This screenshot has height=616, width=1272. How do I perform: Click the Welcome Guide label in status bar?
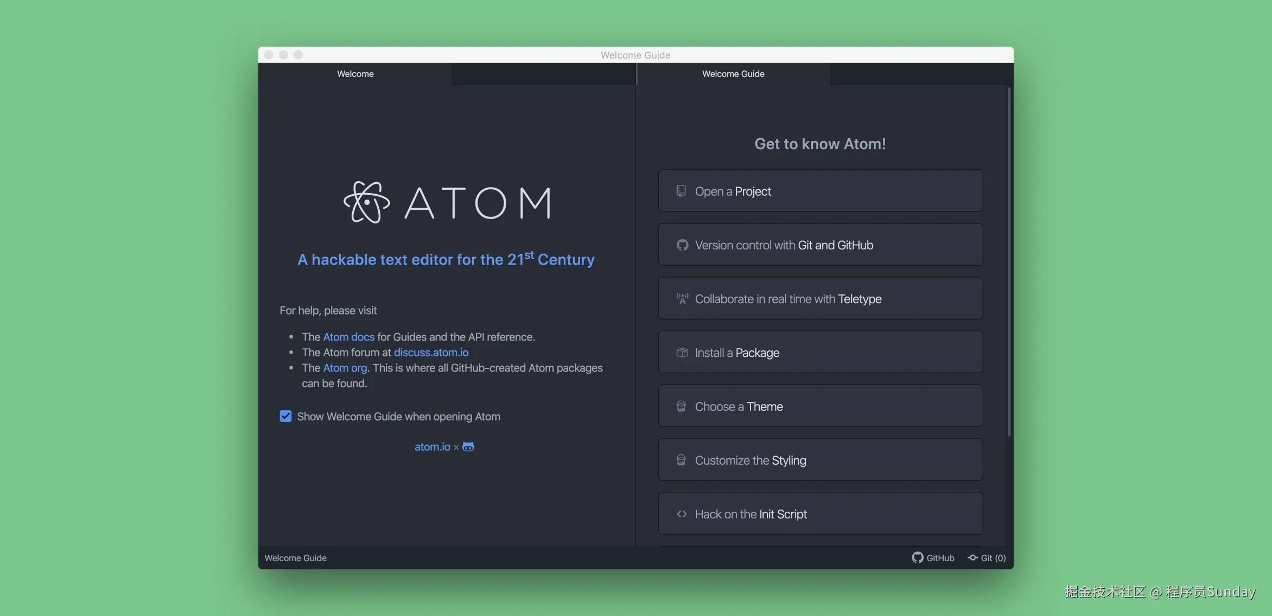pyautogui.click(x=295, y=558)
